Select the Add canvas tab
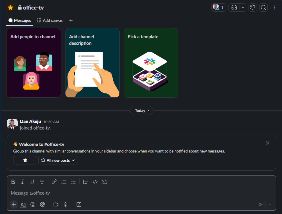This screenshot has height=214, width=282. [50, 21]
